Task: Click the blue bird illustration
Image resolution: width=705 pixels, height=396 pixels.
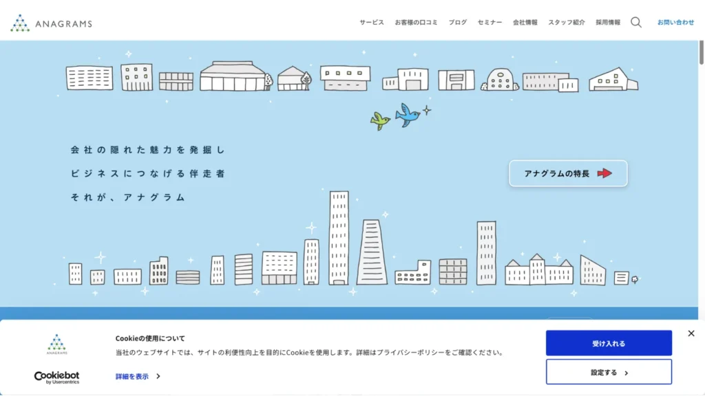Action: point(408,115)
